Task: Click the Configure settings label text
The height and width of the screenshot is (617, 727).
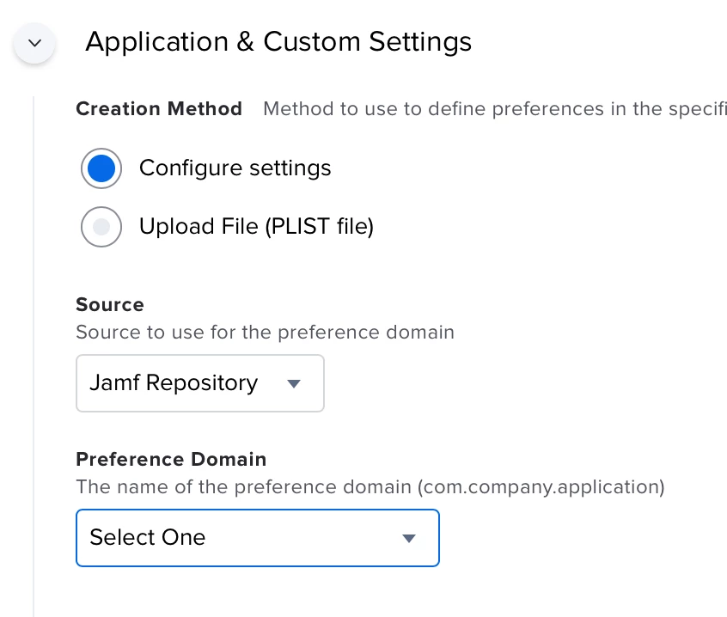Action: point(235,168)
